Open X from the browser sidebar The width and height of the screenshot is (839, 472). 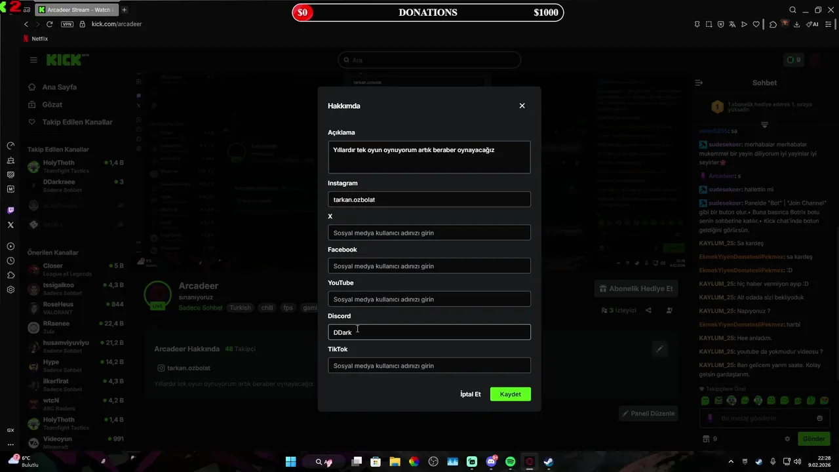pyautogui.click(x=10, y=225)
